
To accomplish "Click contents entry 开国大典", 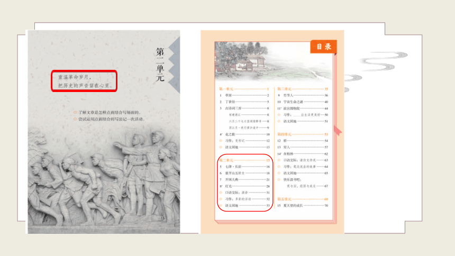I will [x=244, y=180].
